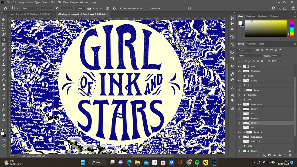The width and height of the screenshot is (297, 167).
Task: Select the Rectangular Marquee tool
Action: (4, 25)
